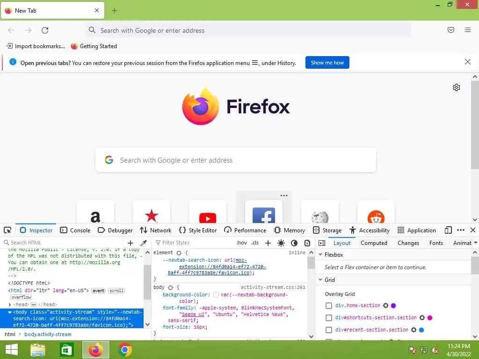479x359 pixels.
Task: Click the scroll badge on html element
Action: pos(116,291)
